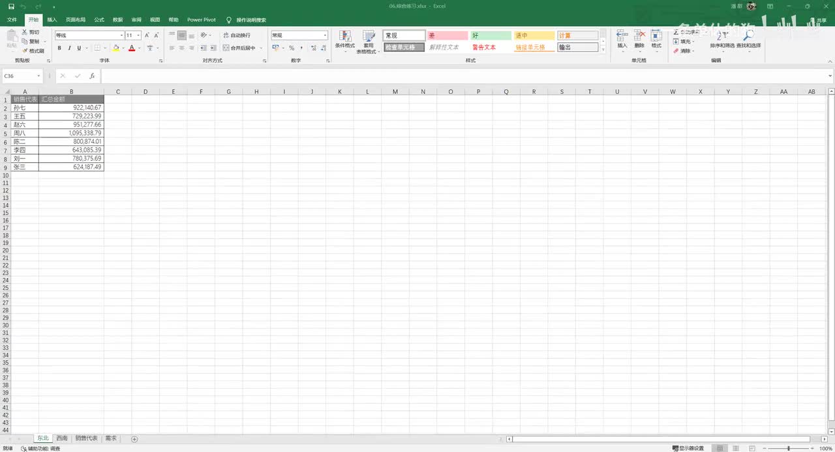This screenshot has width=835, height=452.
Task: Decrease font size with the smaller A button
Action: point(157,35)
